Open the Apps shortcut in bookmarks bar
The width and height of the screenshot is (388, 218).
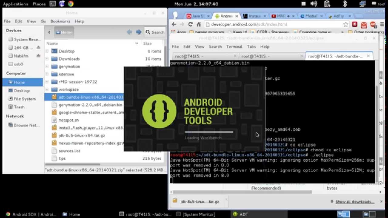[x=179, y=32]
